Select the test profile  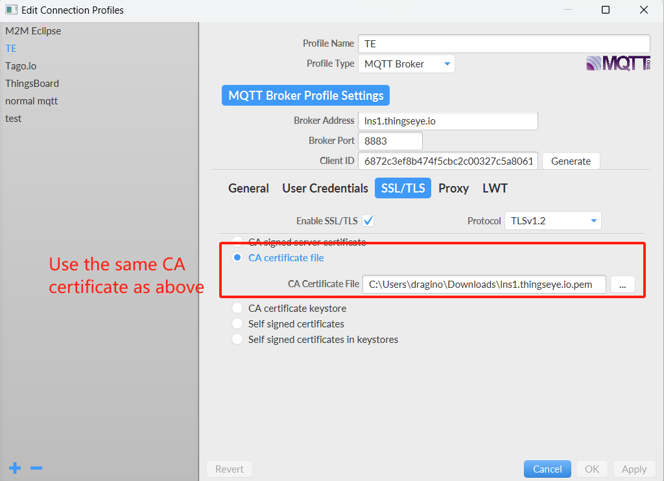(13, 119)
